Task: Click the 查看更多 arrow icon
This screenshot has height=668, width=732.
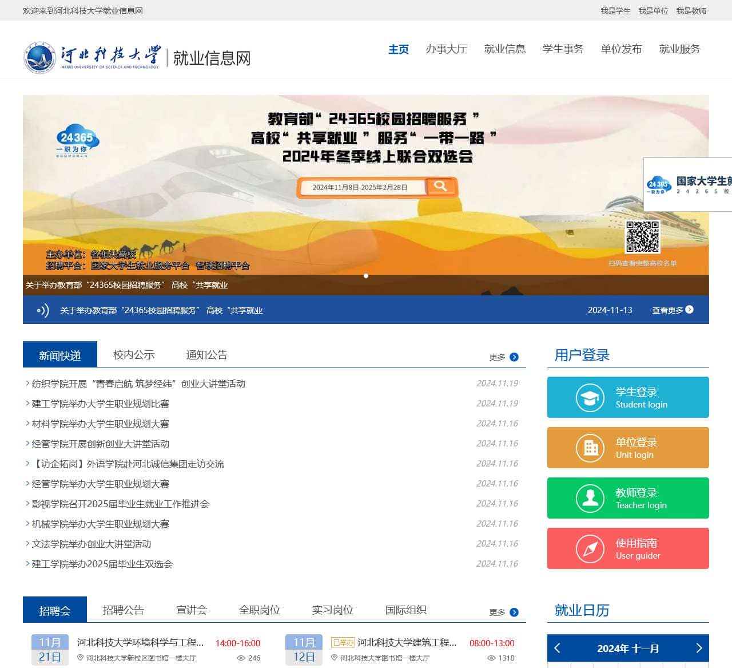Action: (689, 310)
